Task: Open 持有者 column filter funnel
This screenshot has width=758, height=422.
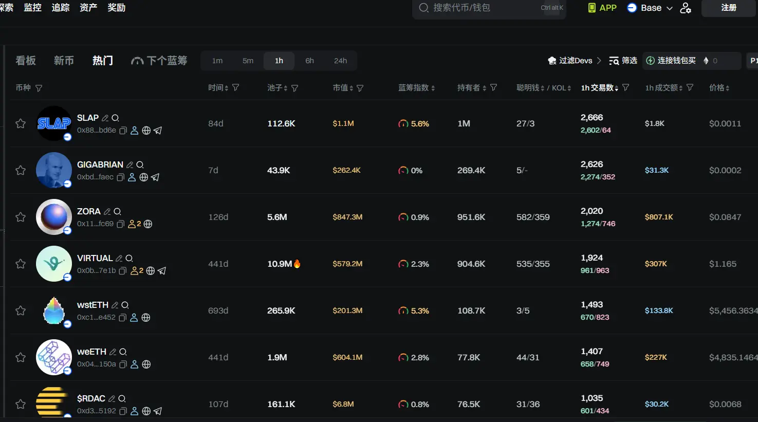Action: (x=493, y=88)
